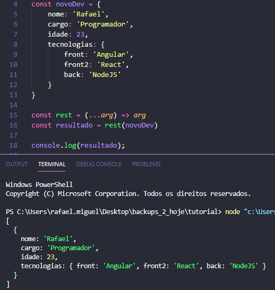The image size is (275, 290).
Task: Click the PS prompt path in terminal
Action: click(114, 211)
